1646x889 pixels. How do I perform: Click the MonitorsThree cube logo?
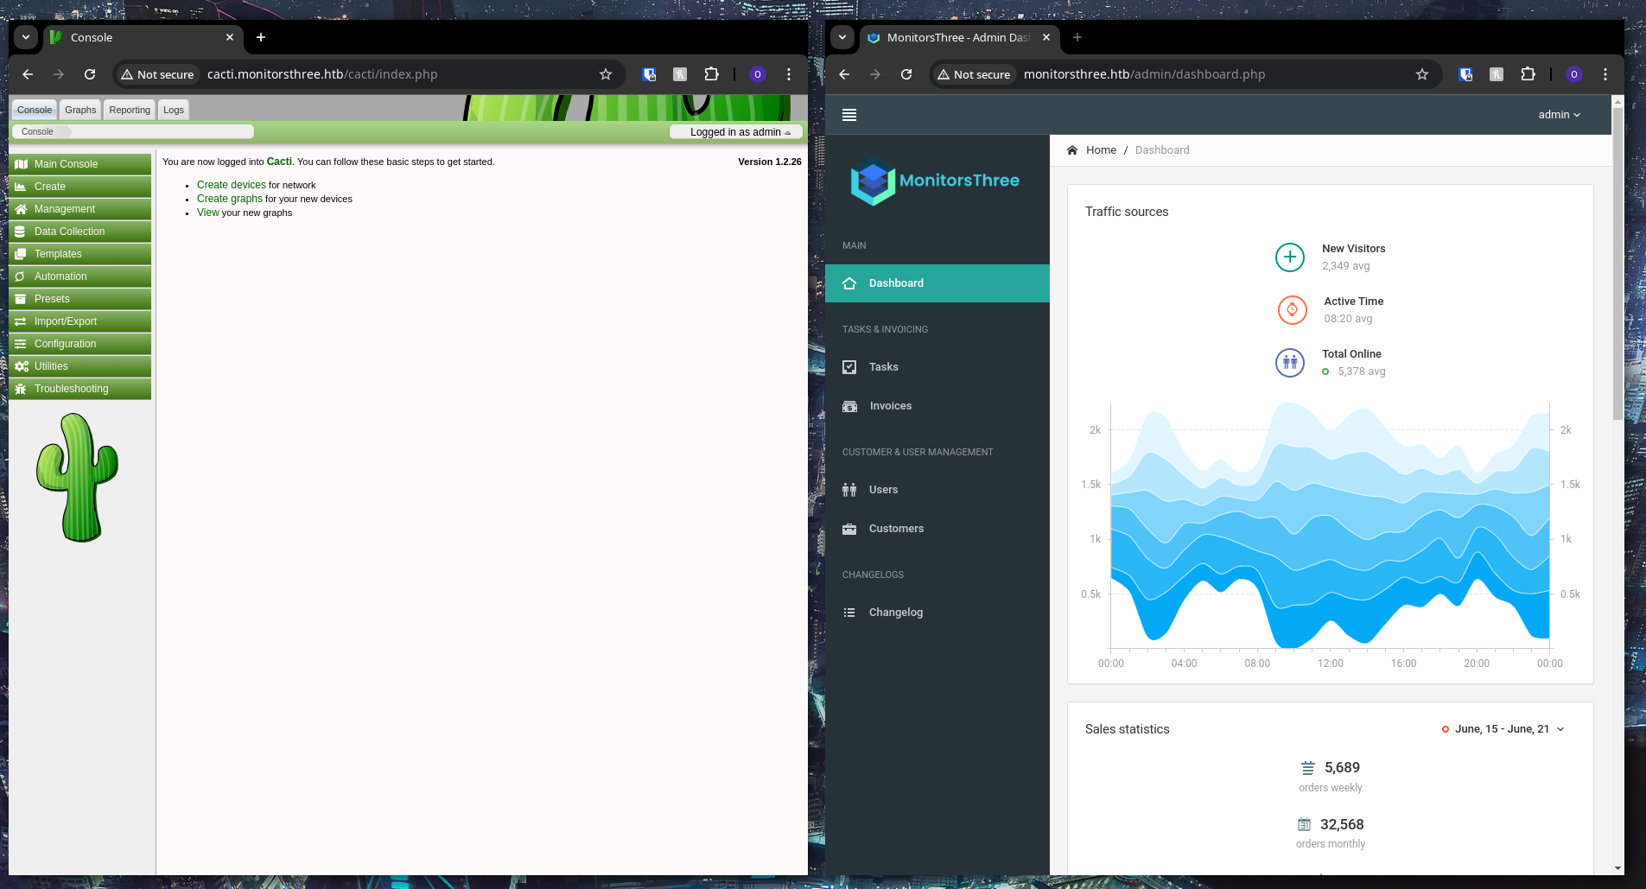(873, 181)
